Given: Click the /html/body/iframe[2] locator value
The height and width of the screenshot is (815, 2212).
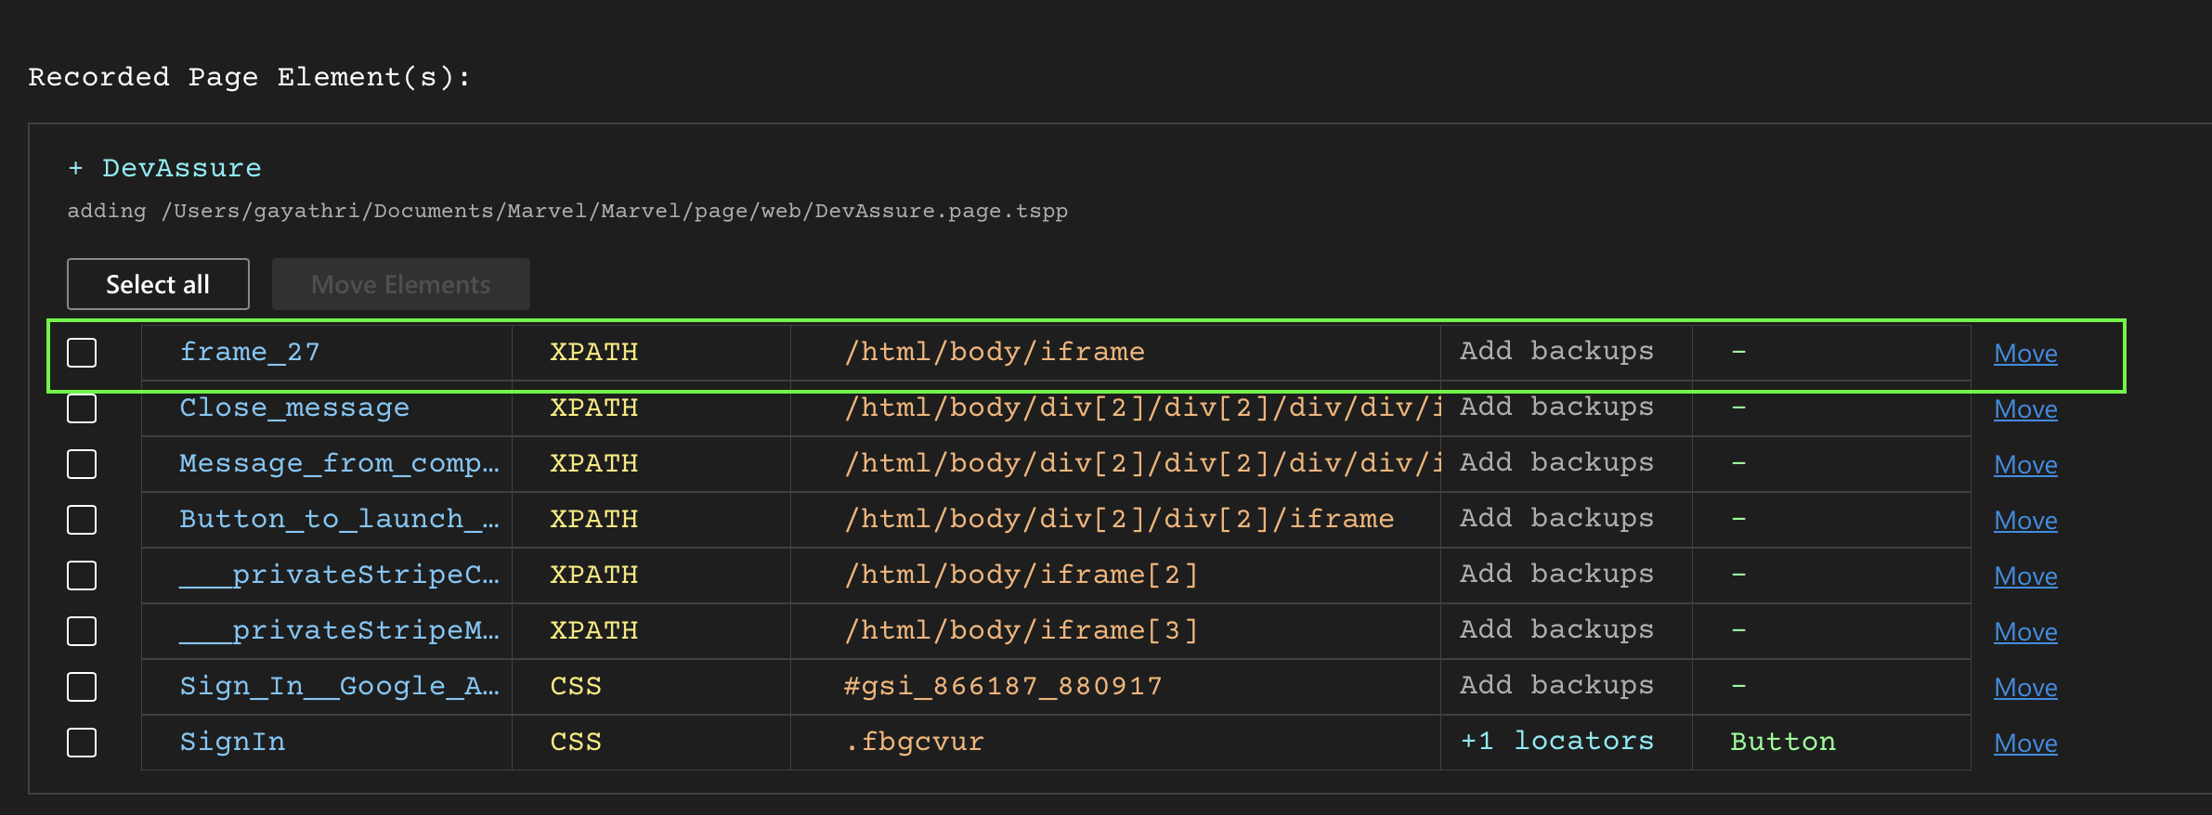Looking at the screenshot, I should pyautogui.click(x=1021, y=575).
